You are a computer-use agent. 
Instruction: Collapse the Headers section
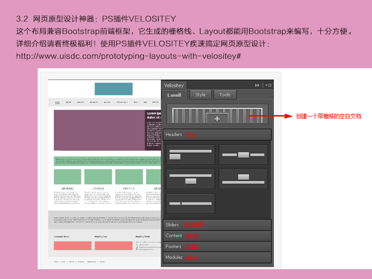click(x=217, y=135)
